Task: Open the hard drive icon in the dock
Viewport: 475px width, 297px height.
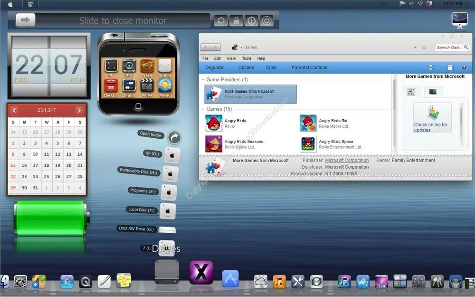Action: coord(167,271)
